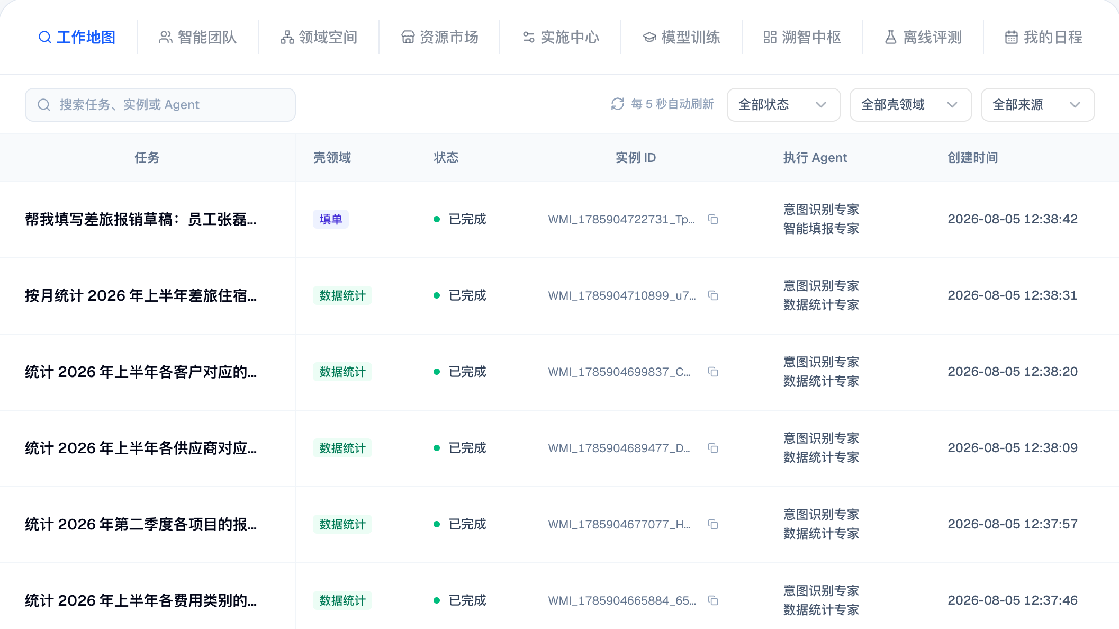The image size is (1119, 629).
Task: Click 数据统计 tag in 12:37:46 row
Action: coord(342,600)
